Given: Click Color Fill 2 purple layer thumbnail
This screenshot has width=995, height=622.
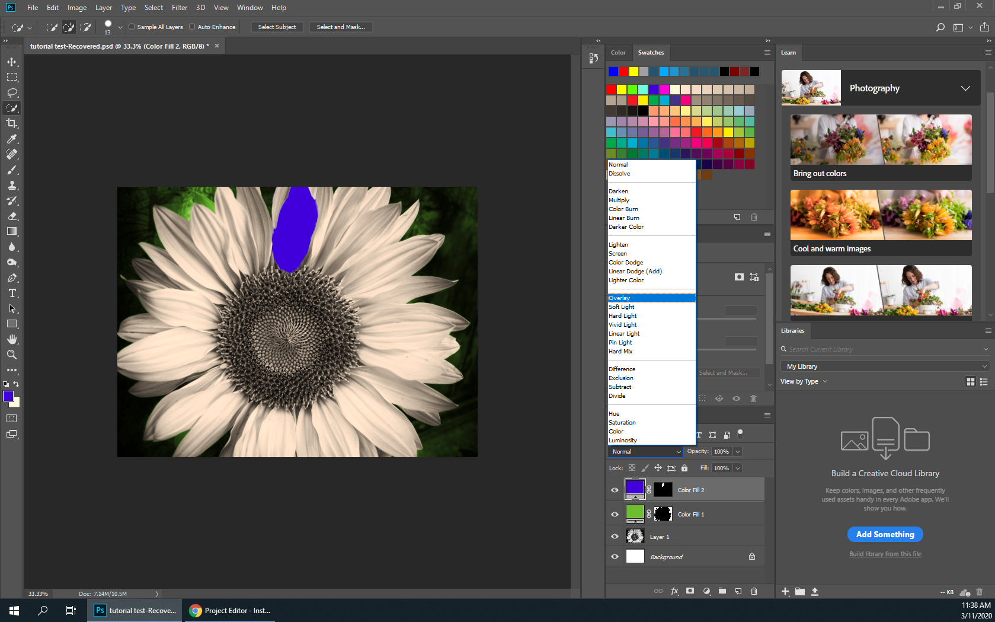Looking at the screenshot, I should [635, 489].
